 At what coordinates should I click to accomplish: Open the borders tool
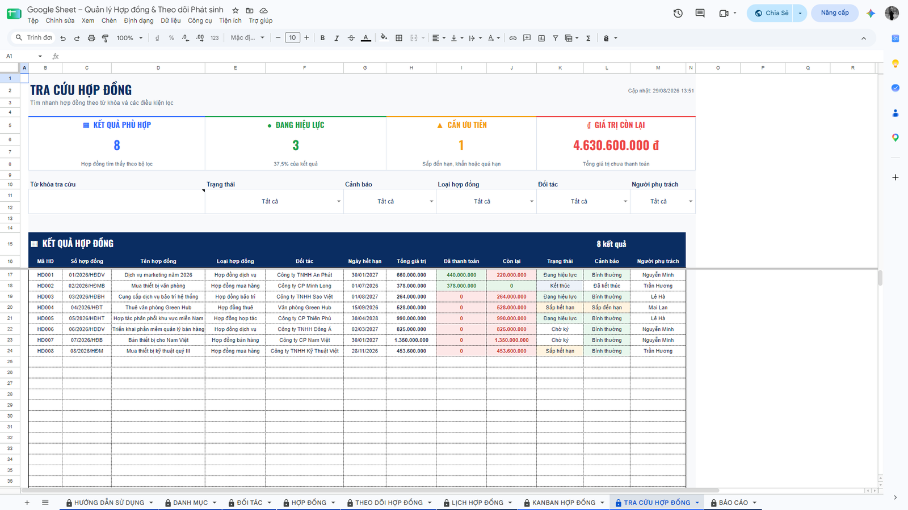tap(399, 38)
